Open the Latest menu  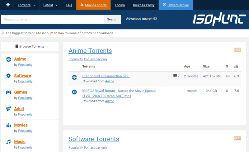tap(48, 5)
